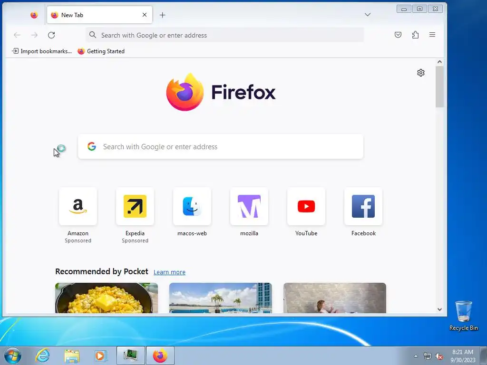487x365 pixels.
Task: Click the magnifier icon in address bar
Action: click(93, 35)
